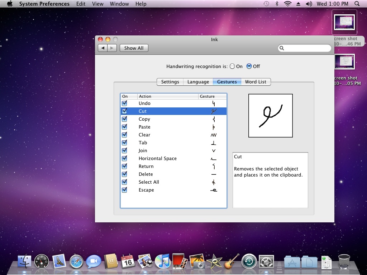Open the Mail stamp icon in dock
Screen dimensions: 367x275
pos(59,261)
